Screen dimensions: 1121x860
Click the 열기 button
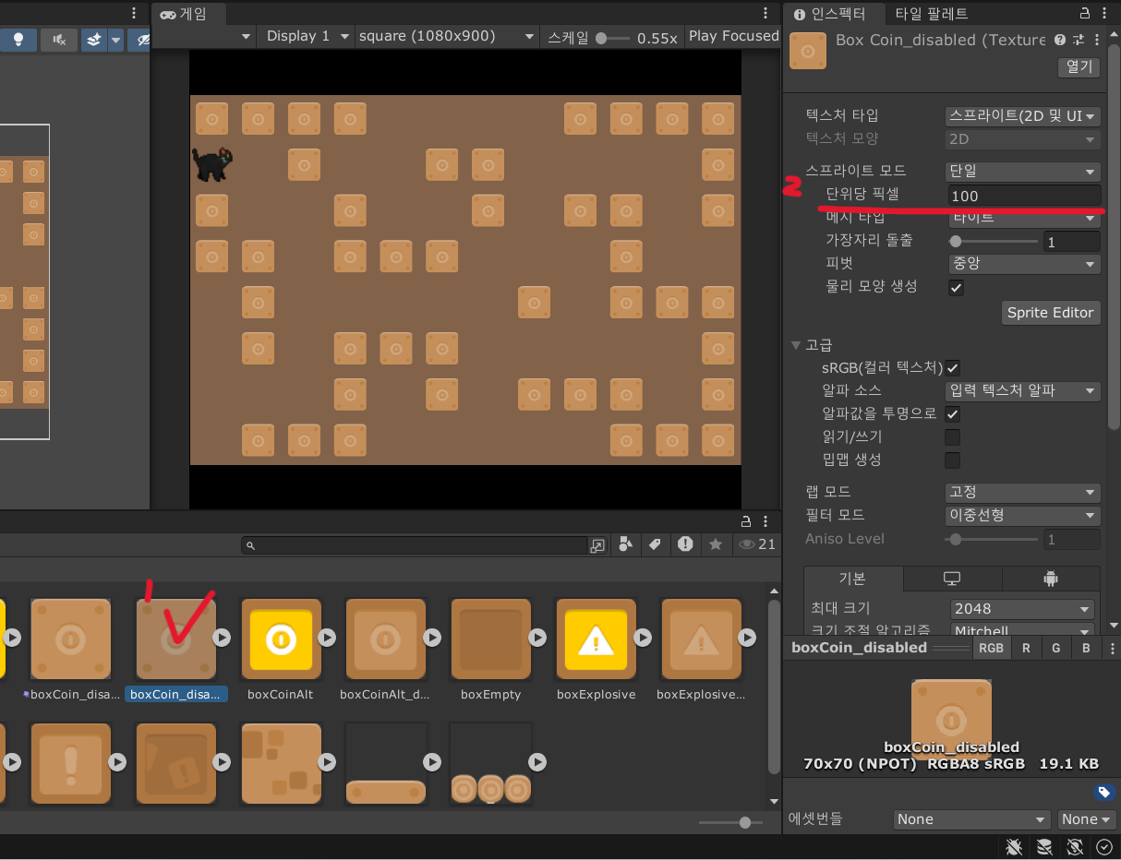pos(1079,67)
